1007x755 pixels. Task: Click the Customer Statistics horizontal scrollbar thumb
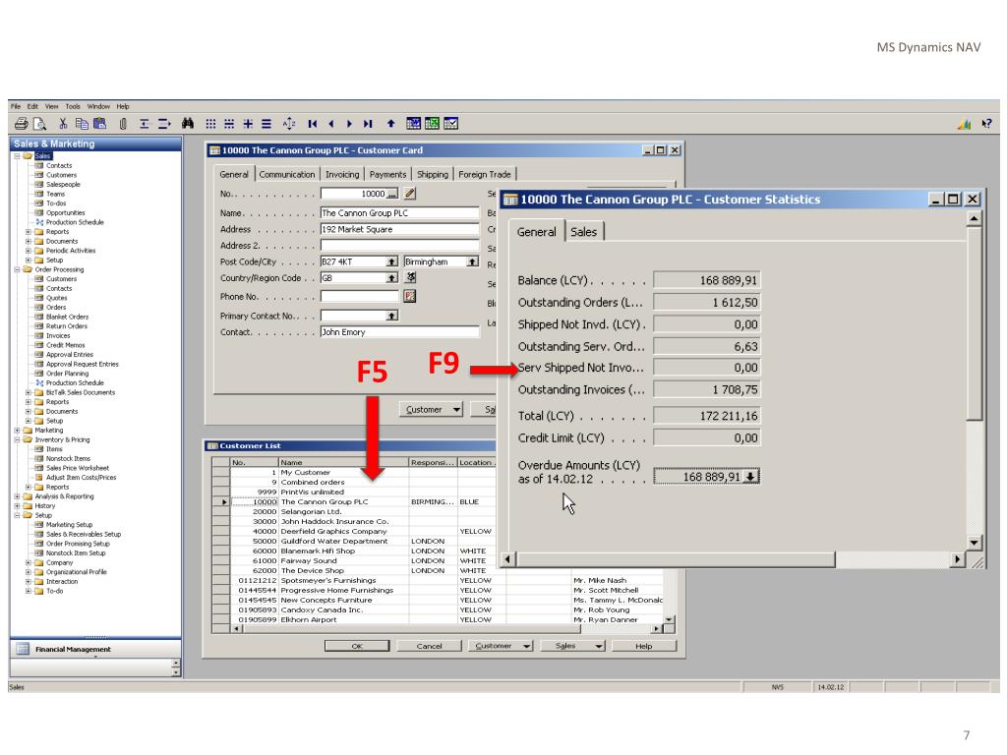(x=677, y=559)
